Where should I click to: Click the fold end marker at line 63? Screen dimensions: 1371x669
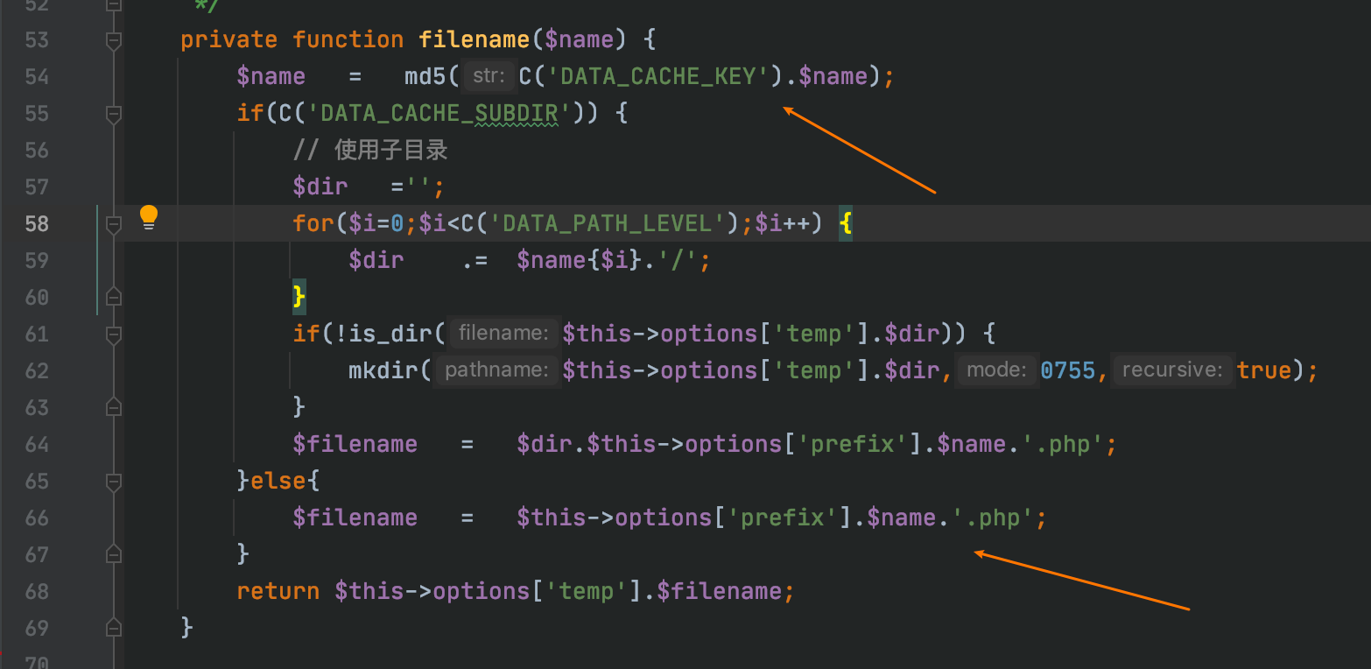113,408
